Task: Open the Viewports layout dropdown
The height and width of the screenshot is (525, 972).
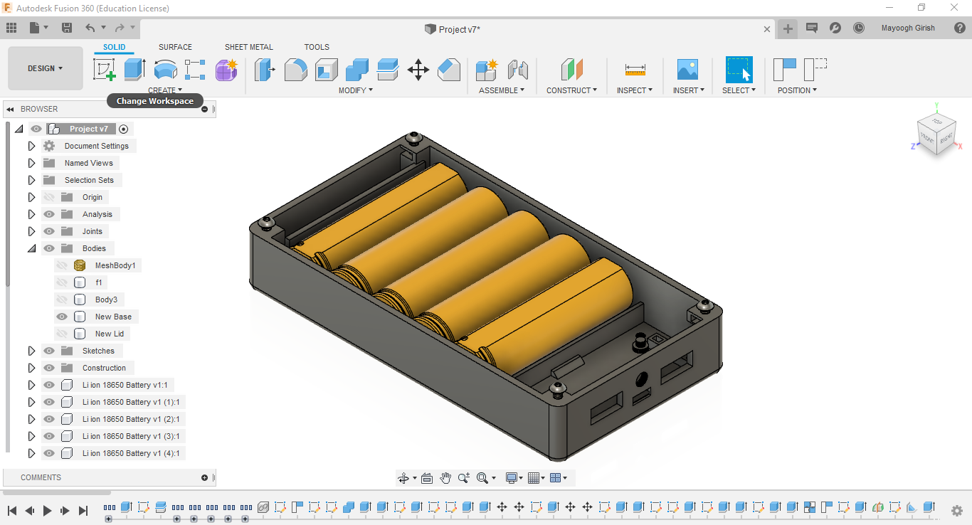Action: (559, 478)
